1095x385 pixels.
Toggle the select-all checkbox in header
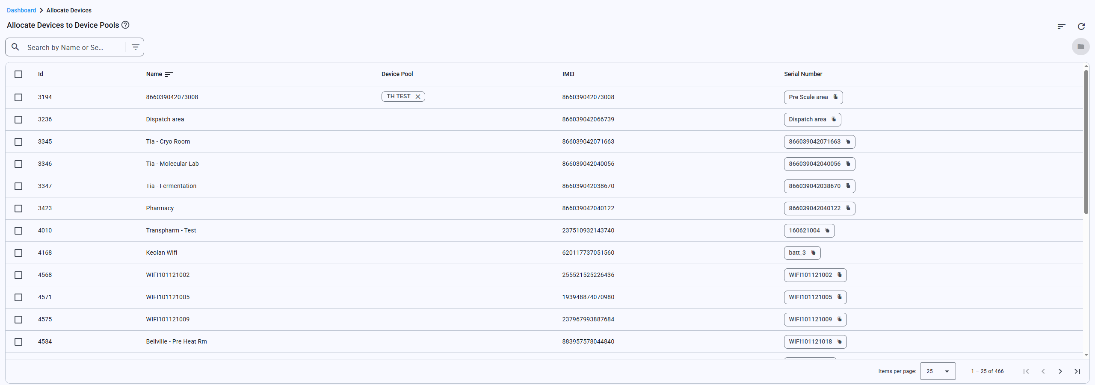[18, 74]
